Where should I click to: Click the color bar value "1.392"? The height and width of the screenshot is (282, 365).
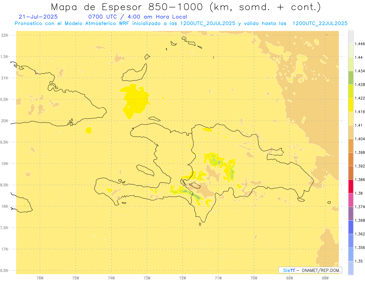coord(360,166)
